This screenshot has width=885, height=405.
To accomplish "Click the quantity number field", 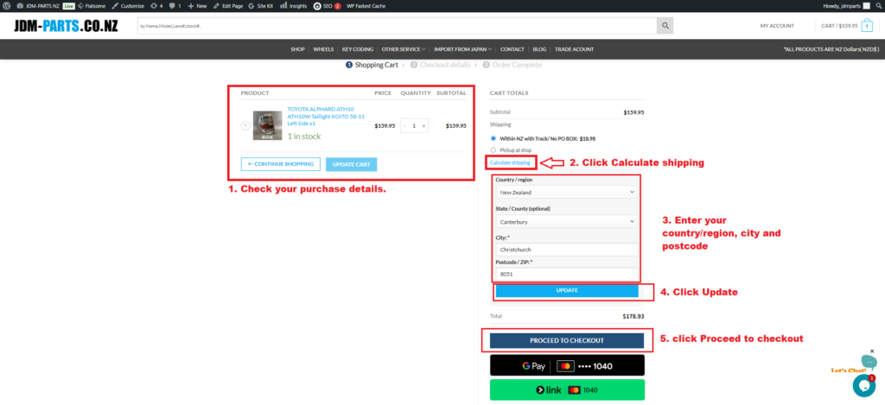I will tap(414, 126).
